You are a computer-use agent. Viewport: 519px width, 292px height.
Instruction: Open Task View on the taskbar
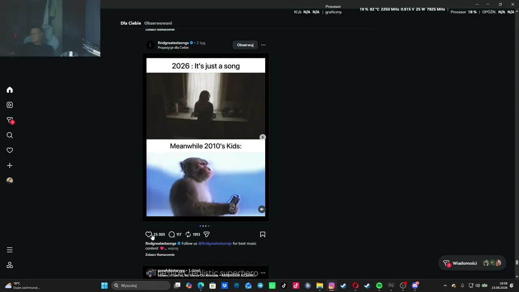click(x=177, y=286)
